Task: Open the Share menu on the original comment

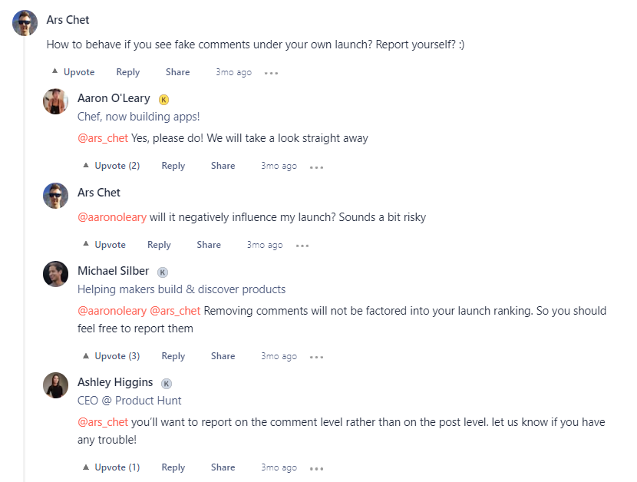Action: tap(177, 71)
